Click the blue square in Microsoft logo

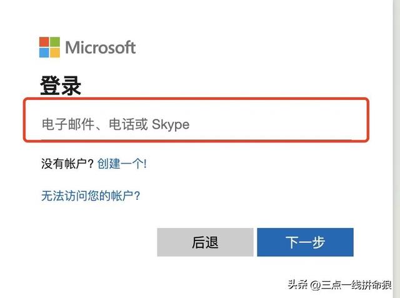[44, 52]
